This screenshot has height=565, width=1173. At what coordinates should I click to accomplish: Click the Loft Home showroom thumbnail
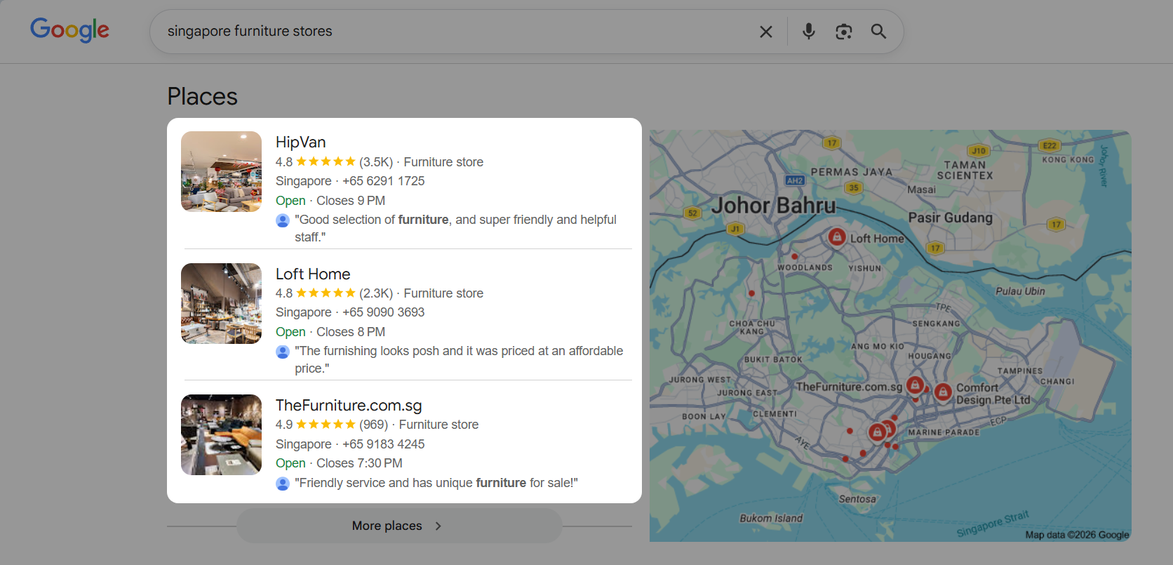click(221, 303)
